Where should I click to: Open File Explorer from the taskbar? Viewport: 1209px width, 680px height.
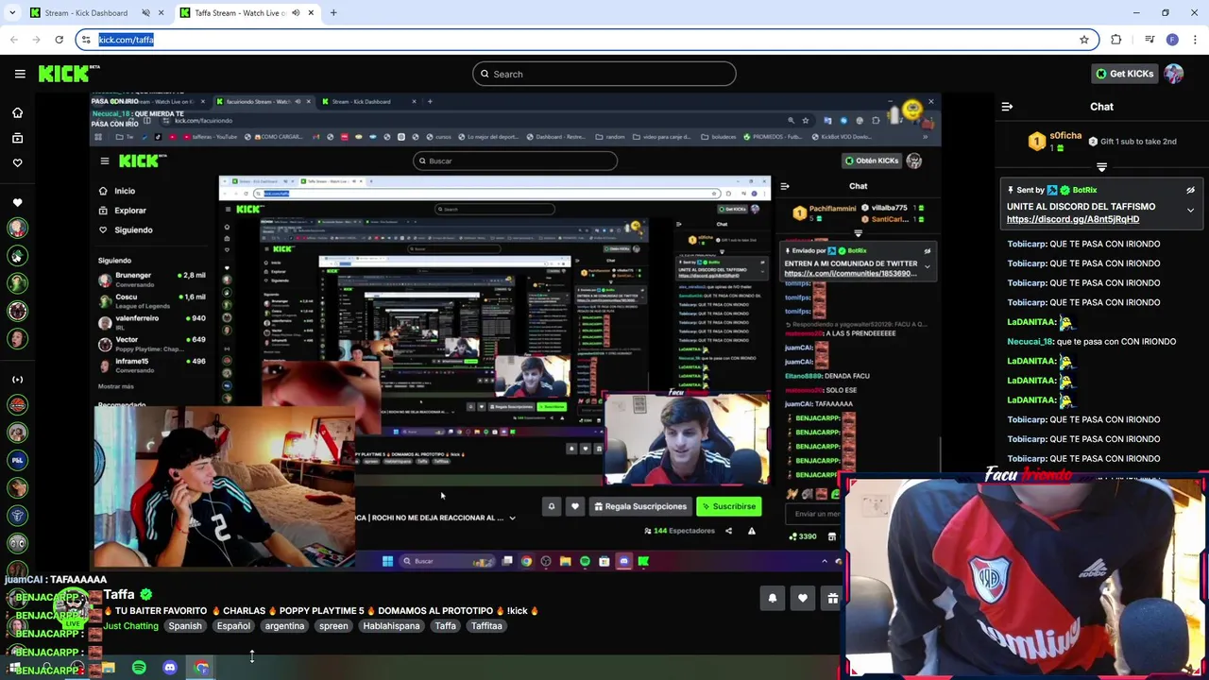click(109, 668)
